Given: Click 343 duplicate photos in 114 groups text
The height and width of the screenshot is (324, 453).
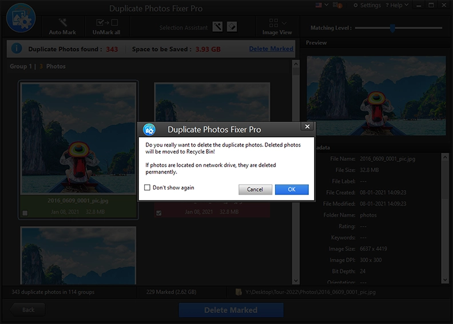Looking at the screenshot, I should pyautogui.click(x=53, y=292).
